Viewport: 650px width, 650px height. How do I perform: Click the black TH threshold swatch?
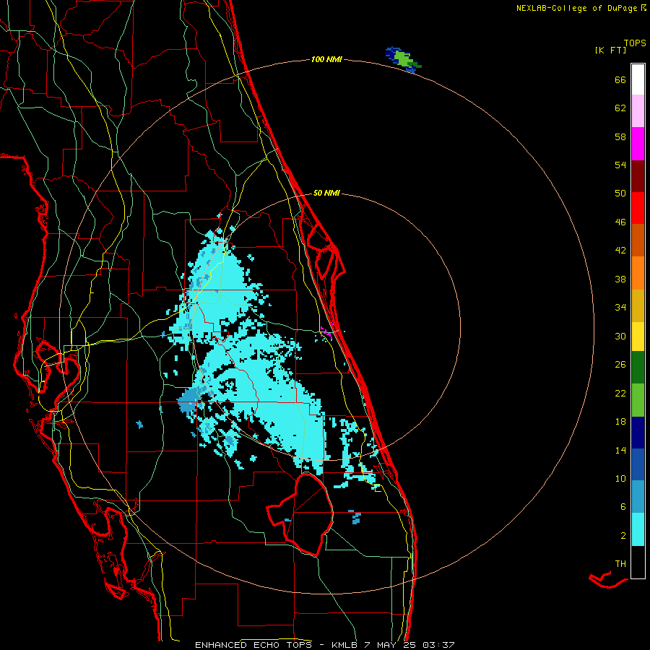(638, 562)
